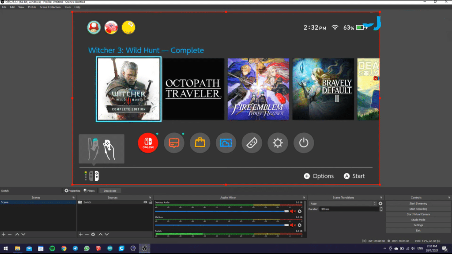This screenshot has width=452, height=254.
Task: Open WhatsApp from the taskbar
Action: click(x=87, y=249)
